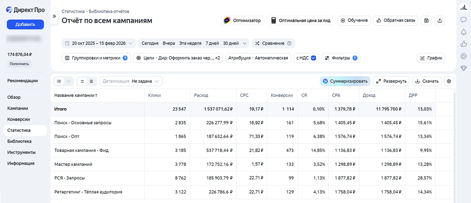The image size is (471, 203).
Task: Click the Пополнить balance button
Action: 19,64
